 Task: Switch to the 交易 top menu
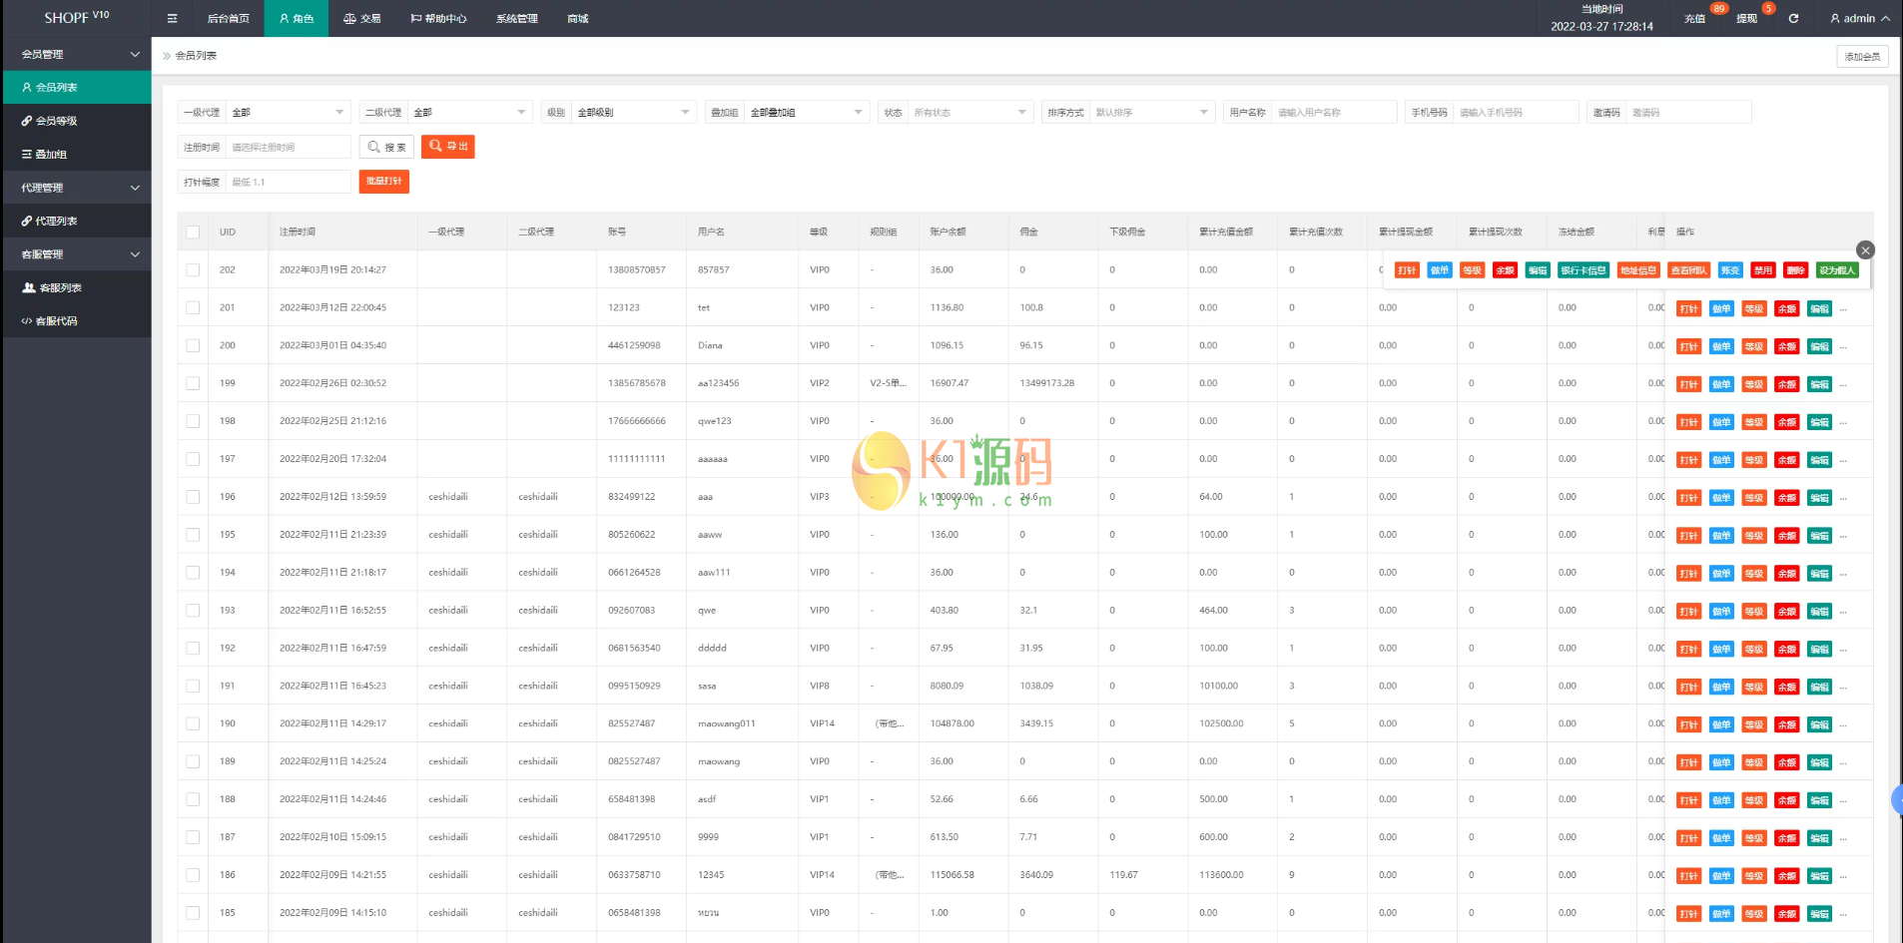click(362, 19)
